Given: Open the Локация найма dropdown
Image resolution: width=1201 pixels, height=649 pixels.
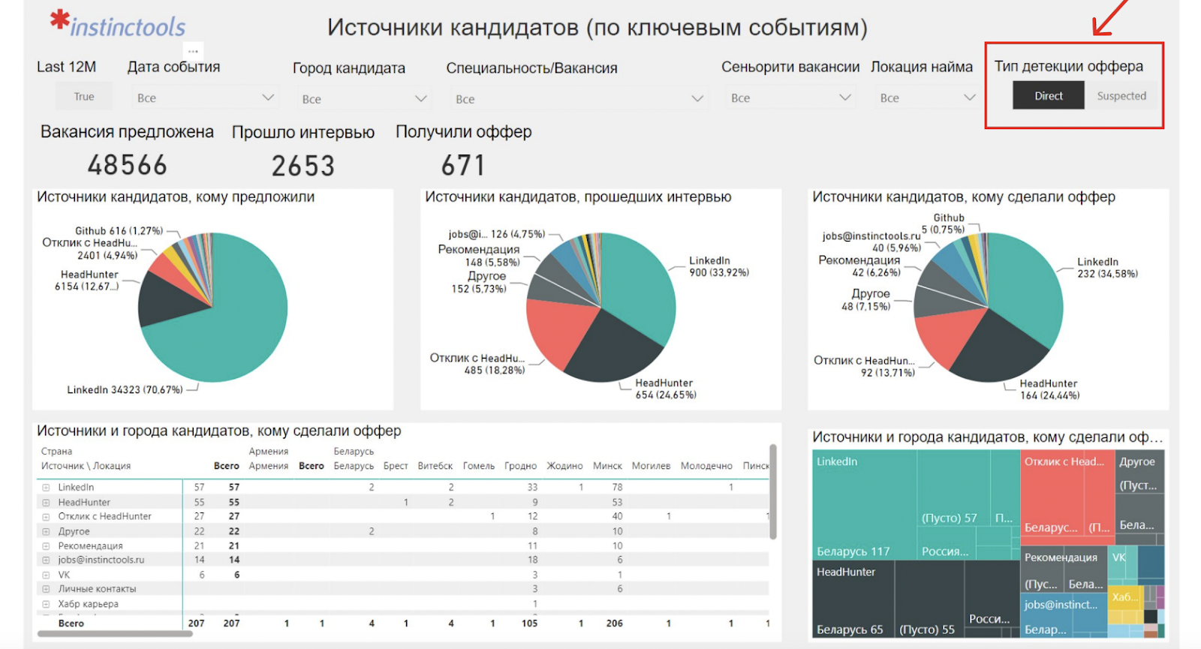Looking at the screenshot, I should pos(926,98).
